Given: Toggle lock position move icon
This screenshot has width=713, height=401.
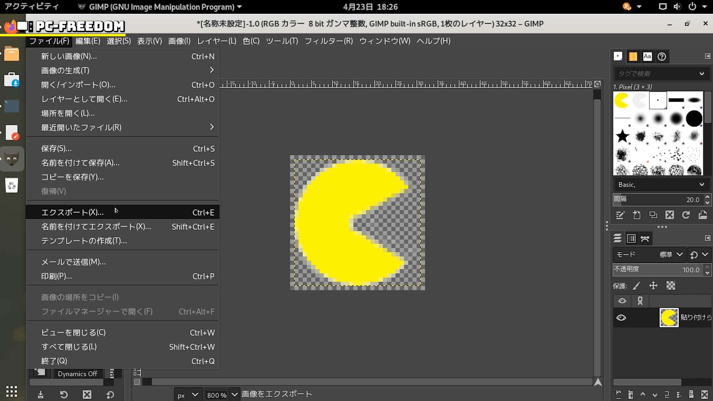Looking at the screenshot, I should 653,286.
